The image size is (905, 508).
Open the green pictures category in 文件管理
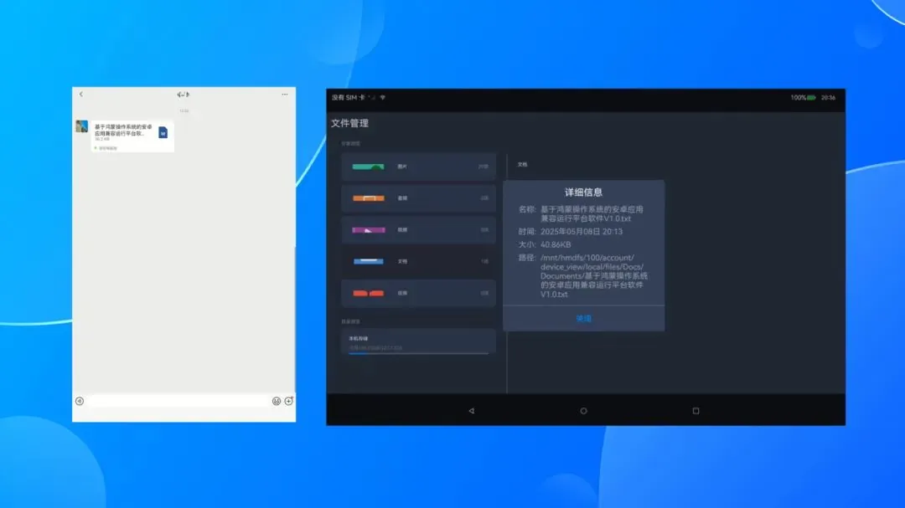418,167
